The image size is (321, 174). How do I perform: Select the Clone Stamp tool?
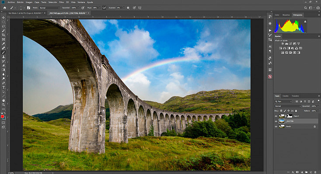point(3,57)
